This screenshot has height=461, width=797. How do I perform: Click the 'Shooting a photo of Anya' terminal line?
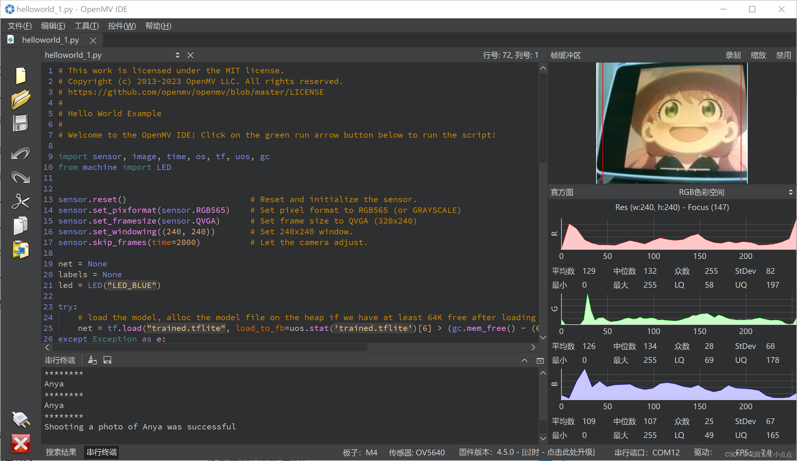[x=140, y=427]
